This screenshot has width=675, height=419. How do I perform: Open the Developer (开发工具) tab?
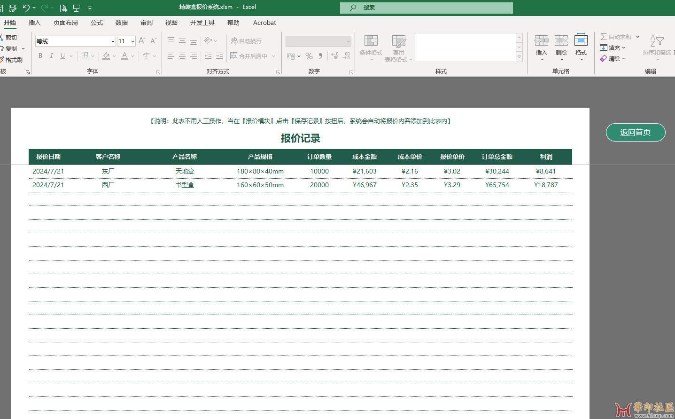(x=202, y=23)
